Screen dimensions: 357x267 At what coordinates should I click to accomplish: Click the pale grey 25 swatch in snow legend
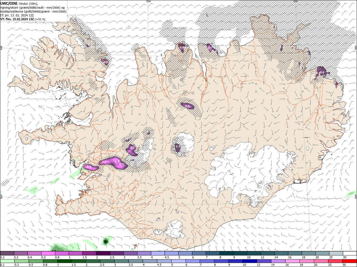click(336, 253)
